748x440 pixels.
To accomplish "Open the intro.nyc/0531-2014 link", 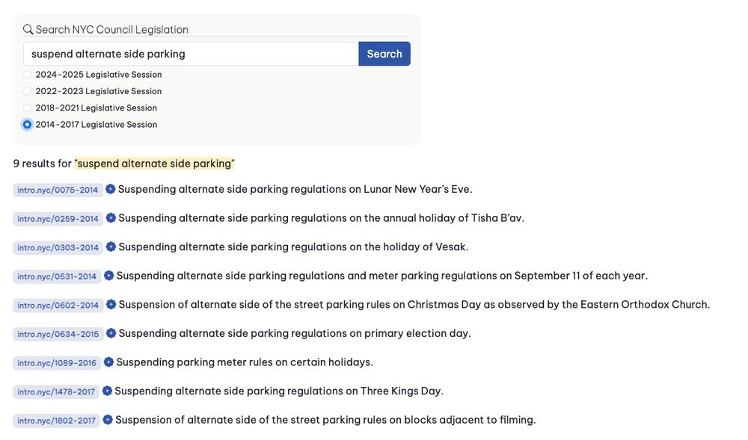I will (57, 276).
